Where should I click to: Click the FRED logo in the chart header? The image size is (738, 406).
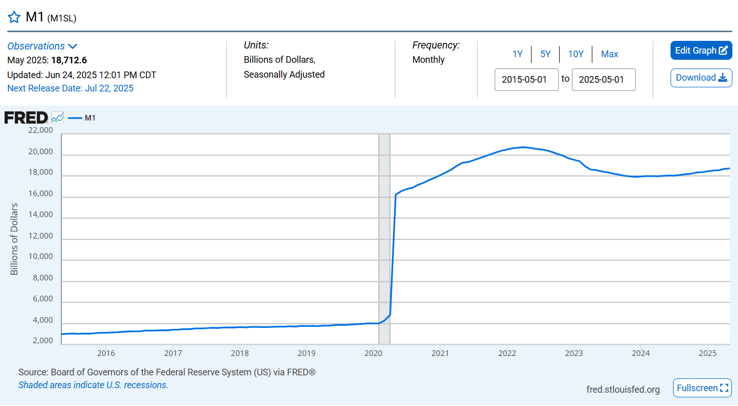pos(27,118)
